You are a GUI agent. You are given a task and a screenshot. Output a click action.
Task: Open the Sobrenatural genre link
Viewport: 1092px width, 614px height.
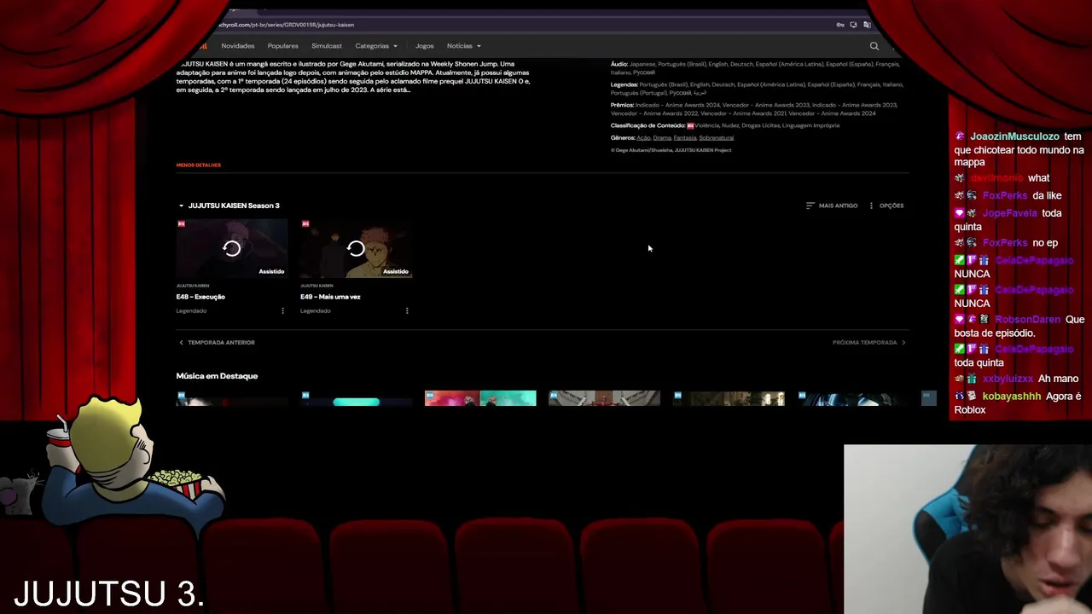716,137
